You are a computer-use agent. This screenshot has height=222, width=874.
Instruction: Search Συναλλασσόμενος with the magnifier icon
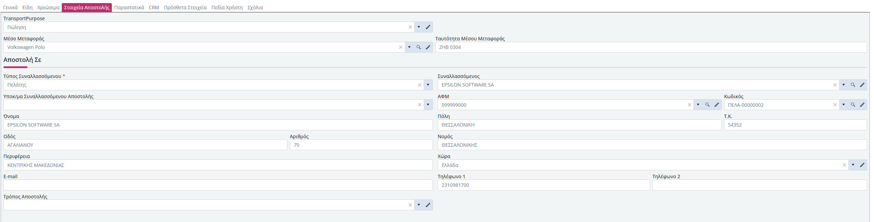[x=853, y=85]
